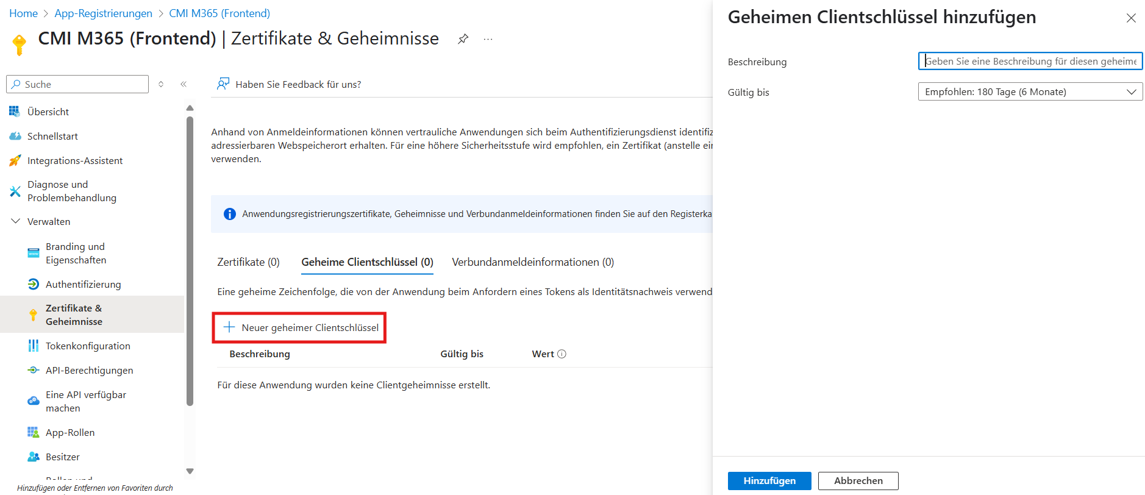This screenshot has height=495, width=1145.
Task: Focus the Beschreibung input field
Action: pyautogui.click(x=1030, y=61)
